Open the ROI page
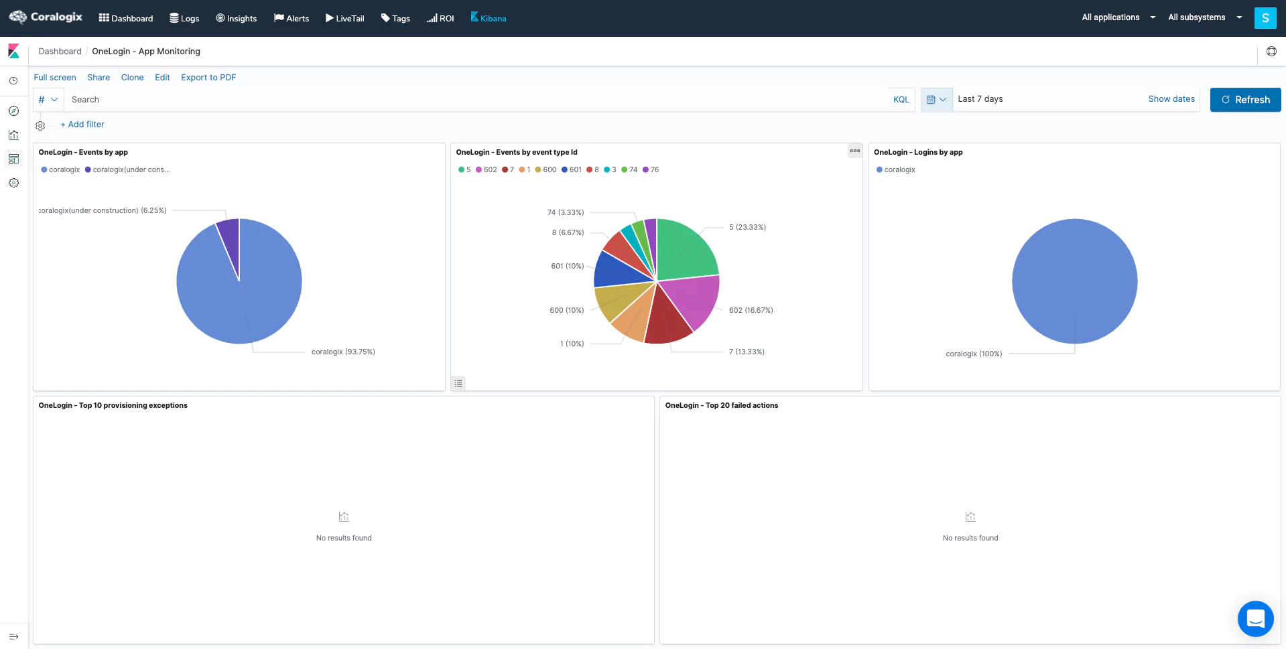 click(440, 18)
